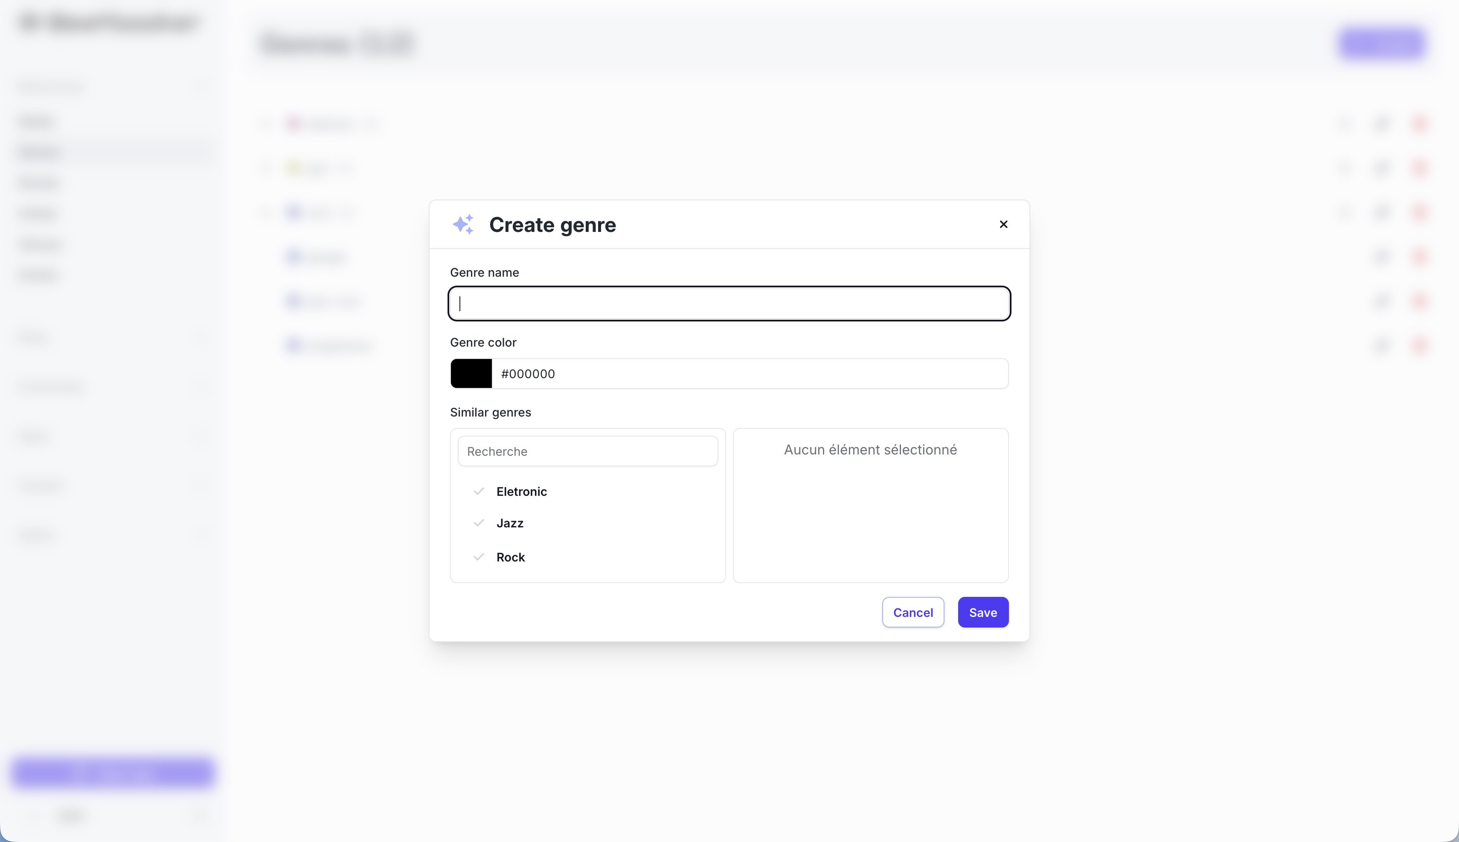Image resolution: width=1459 pixels, height=842 pixels.
Task: Click the Genre color label
Action: pos(483,342)
